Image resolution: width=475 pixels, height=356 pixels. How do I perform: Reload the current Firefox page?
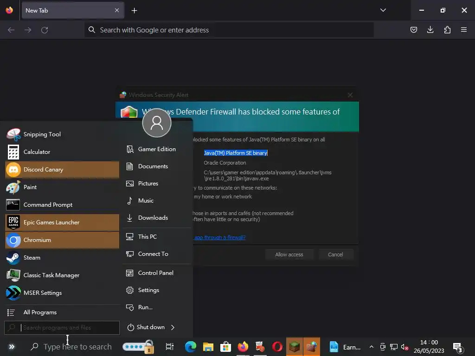click(45, 30)
